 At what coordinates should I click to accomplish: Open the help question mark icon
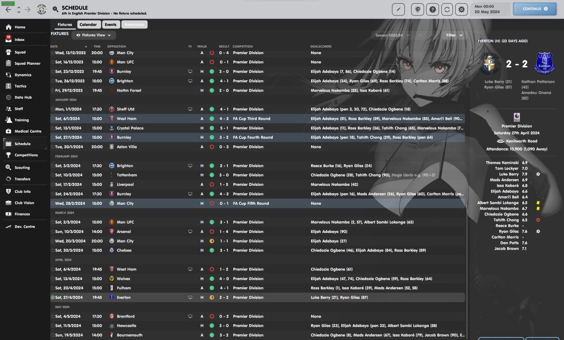pos(433,9)
